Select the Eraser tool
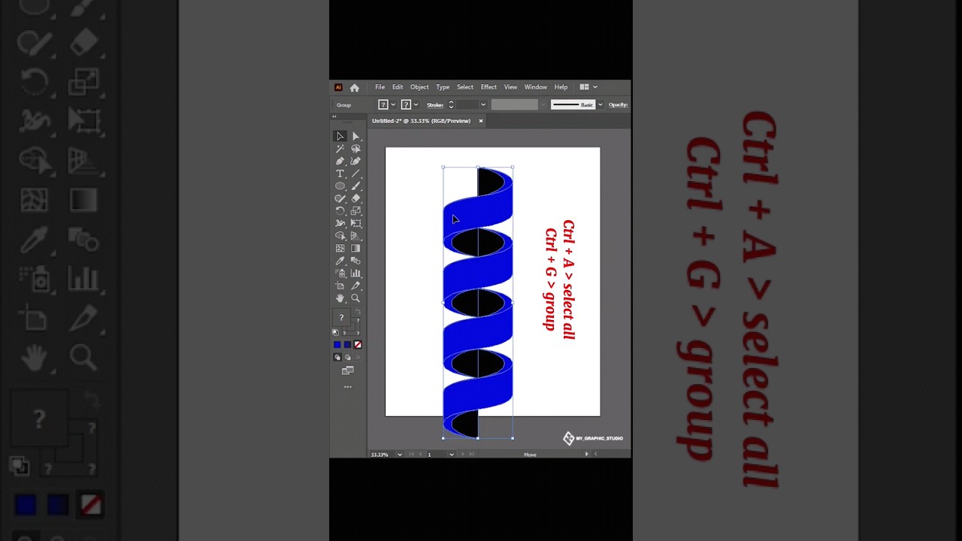 [x=355, y=198]
